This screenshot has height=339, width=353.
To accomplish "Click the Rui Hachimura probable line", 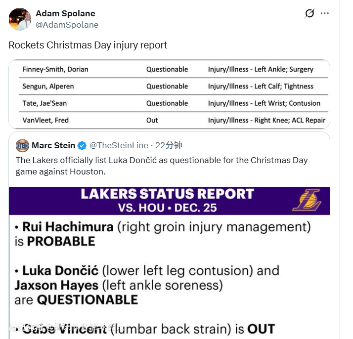I will point(163,234).
